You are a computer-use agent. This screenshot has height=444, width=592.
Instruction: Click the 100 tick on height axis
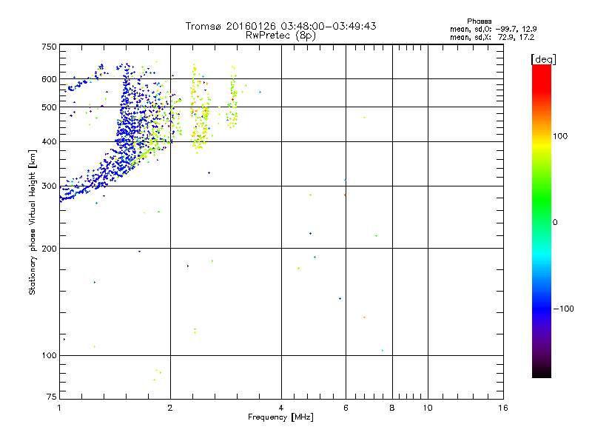49,356
